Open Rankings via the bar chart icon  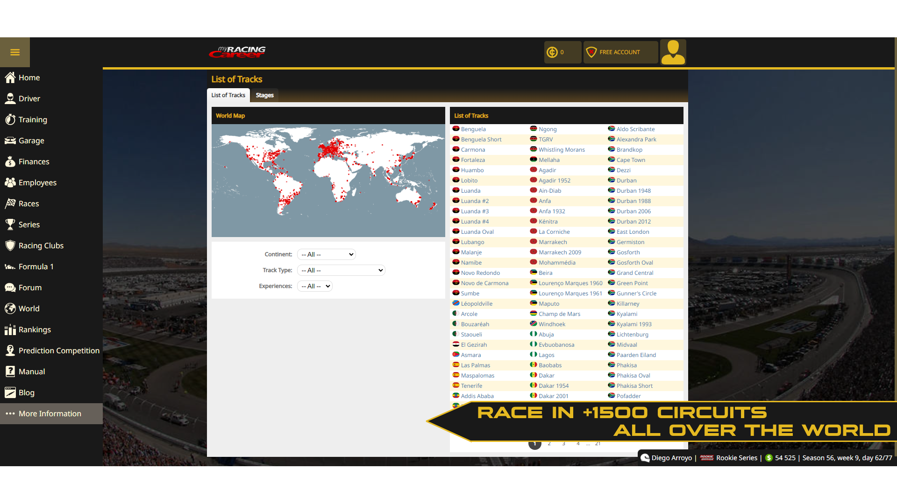(x=10, y=329)
